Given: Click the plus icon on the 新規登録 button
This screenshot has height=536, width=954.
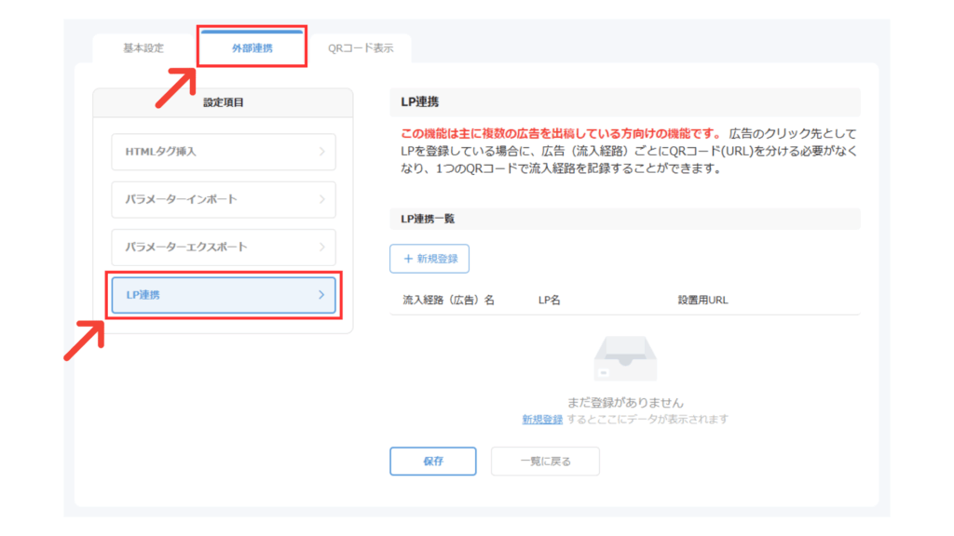Looking at the screenshot, I should (407, 259).
